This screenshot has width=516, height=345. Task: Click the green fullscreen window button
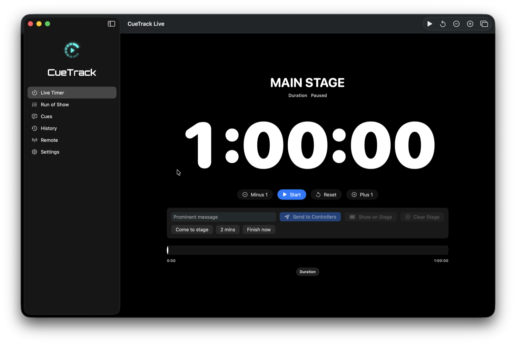pos(47,24)
